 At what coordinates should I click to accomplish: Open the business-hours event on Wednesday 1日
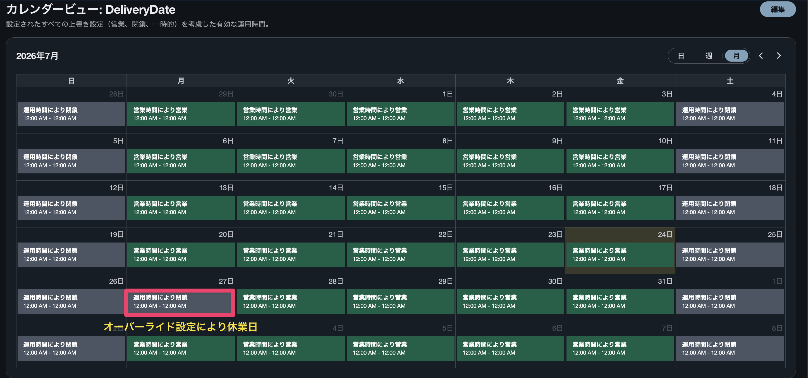point(401,114)
